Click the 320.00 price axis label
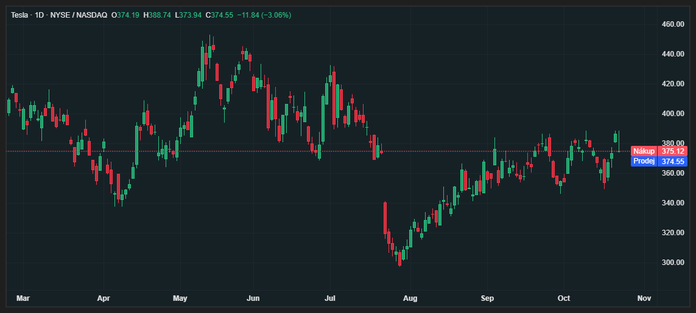The height and width of the screenshot is (313, 696). [x=673, y=233]
